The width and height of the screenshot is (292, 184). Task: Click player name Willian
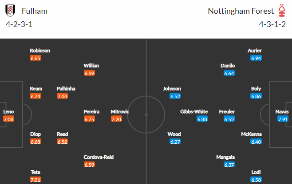[x=91, y=66]
